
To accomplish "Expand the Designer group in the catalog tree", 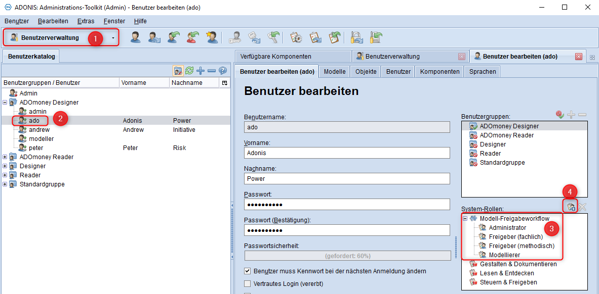I will pyautogui.click(x=5, y=166).
